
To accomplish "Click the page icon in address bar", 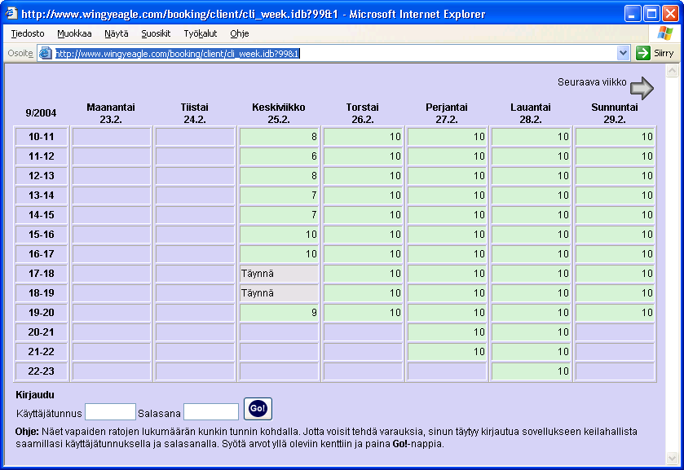I will point(46,53).
